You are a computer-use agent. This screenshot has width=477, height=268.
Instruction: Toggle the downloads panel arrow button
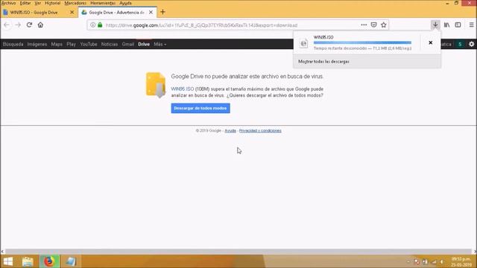(x=435, y=25)
